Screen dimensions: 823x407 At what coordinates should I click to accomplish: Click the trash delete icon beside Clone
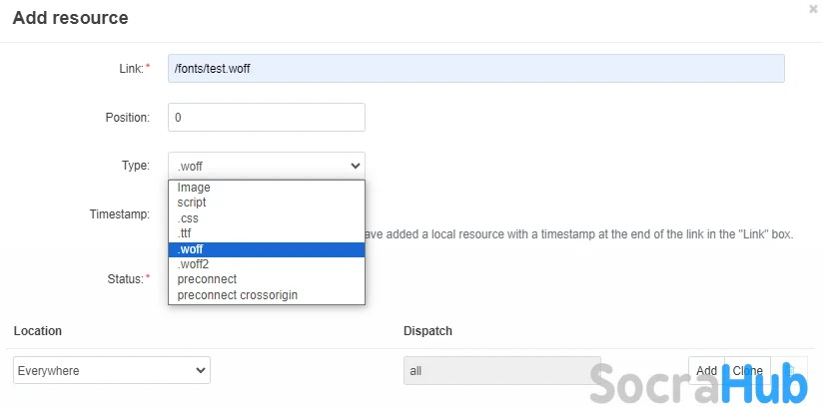[789, 370]
